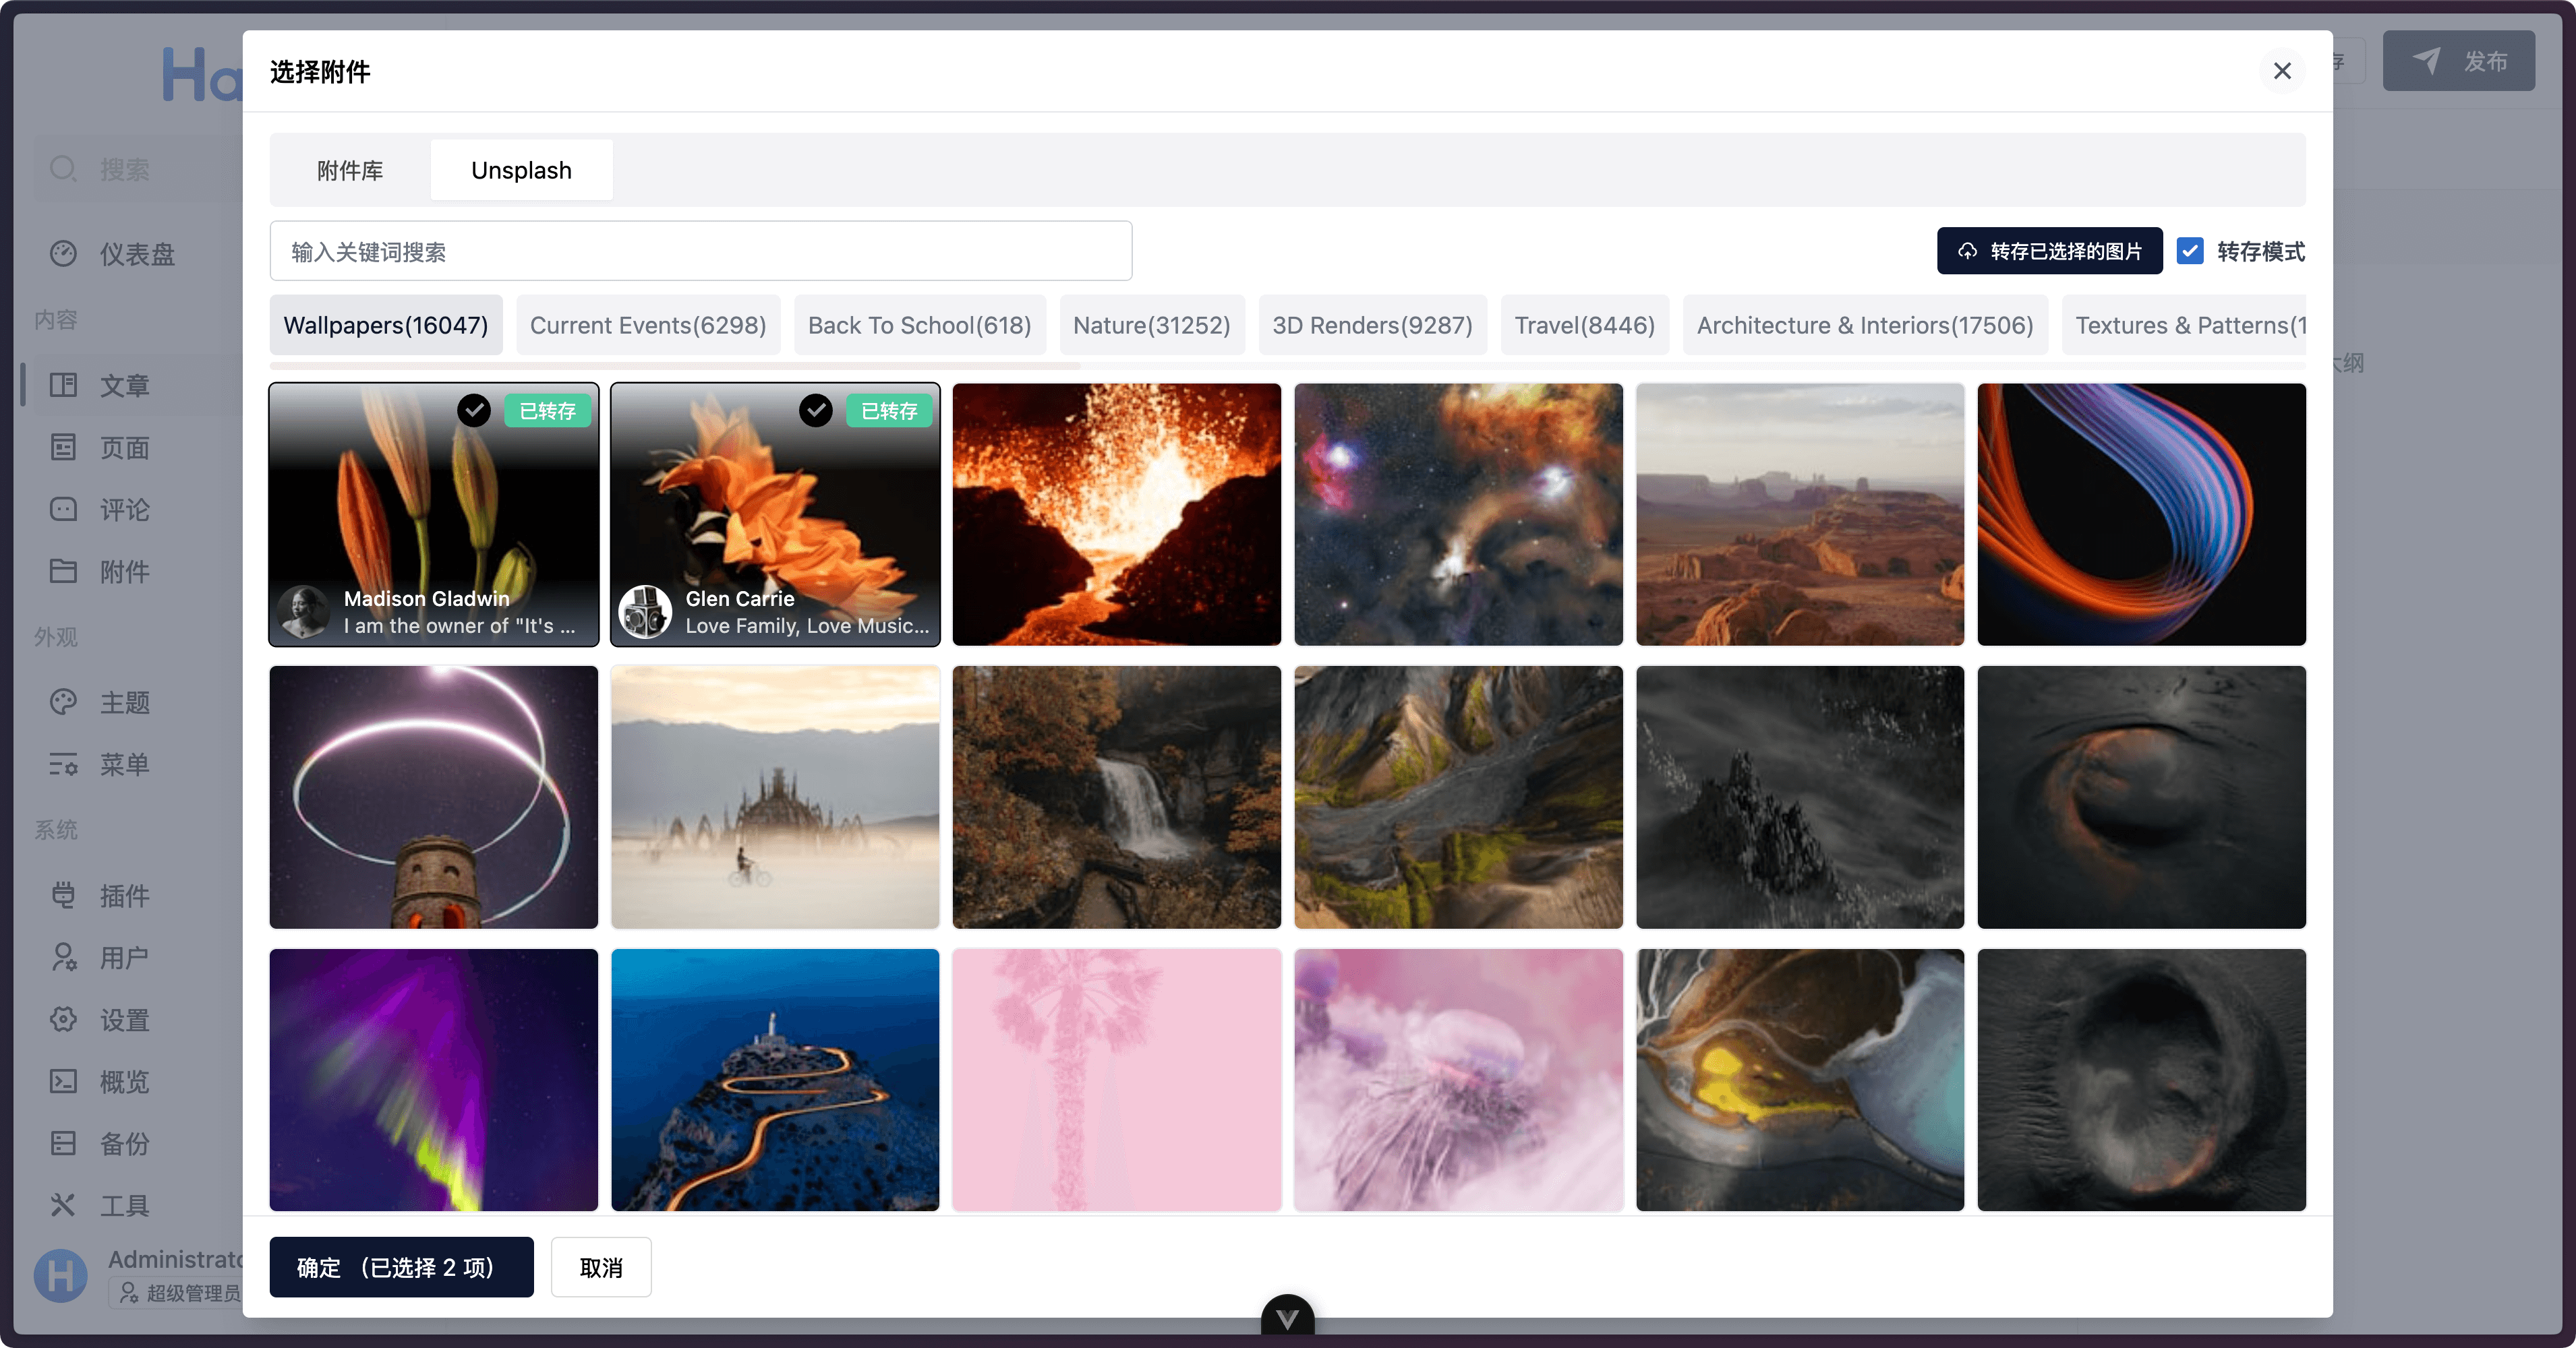Screen dimensions: 2576x1348
Task: Select the lighthouse winding road photo
Action: pyautogui.click(x=775, y=1080)
